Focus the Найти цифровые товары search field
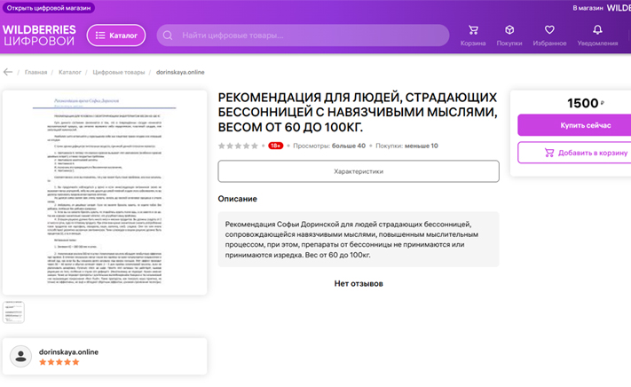This screenshot has width=631, height=387. click(302, 36)
